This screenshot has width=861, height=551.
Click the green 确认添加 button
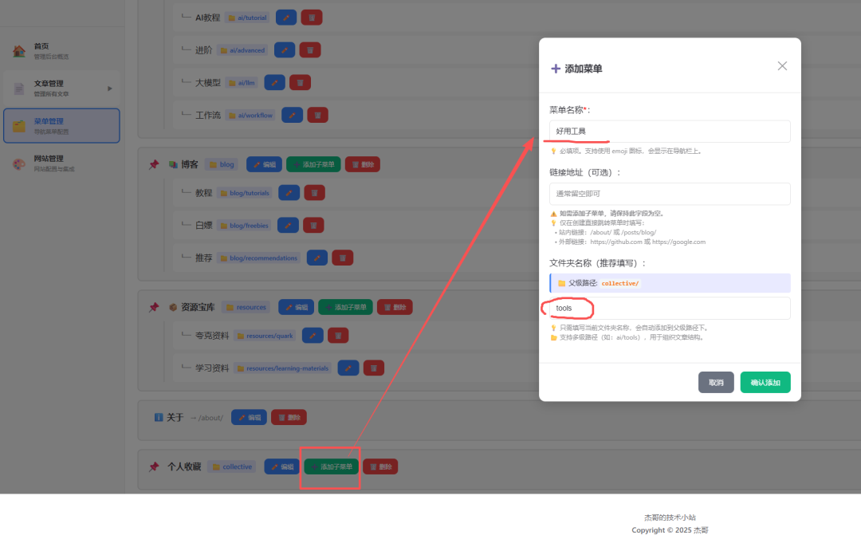coord(765,383)
